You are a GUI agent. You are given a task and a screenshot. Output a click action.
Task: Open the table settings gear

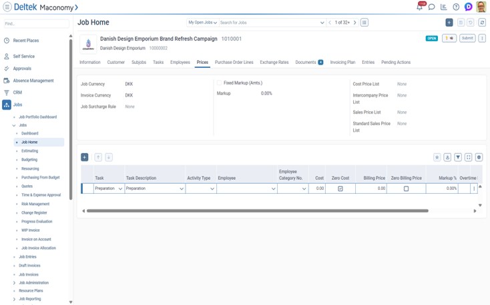(479, 157)
